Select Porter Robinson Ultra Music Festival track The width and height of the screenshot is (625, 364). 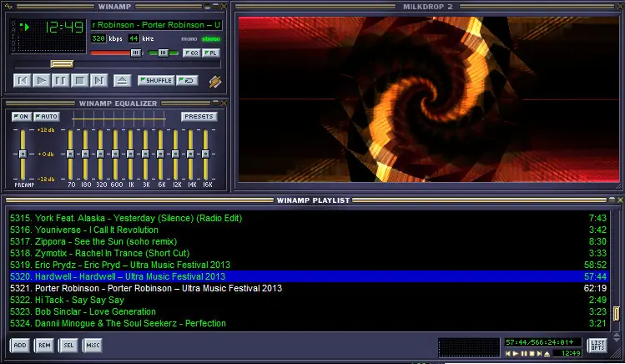pos(159,288)
